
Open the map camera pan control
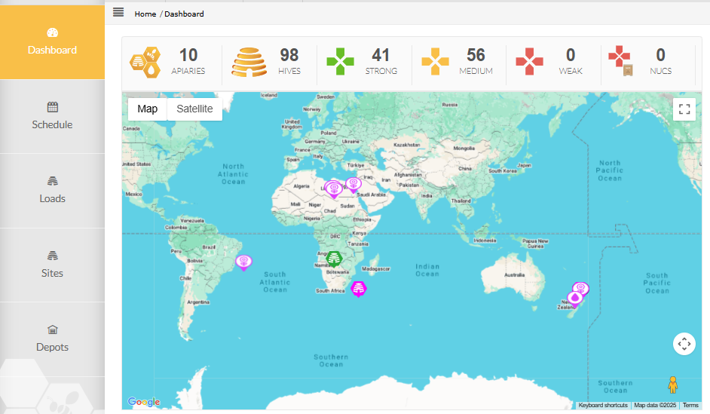(x=684, y=344)
